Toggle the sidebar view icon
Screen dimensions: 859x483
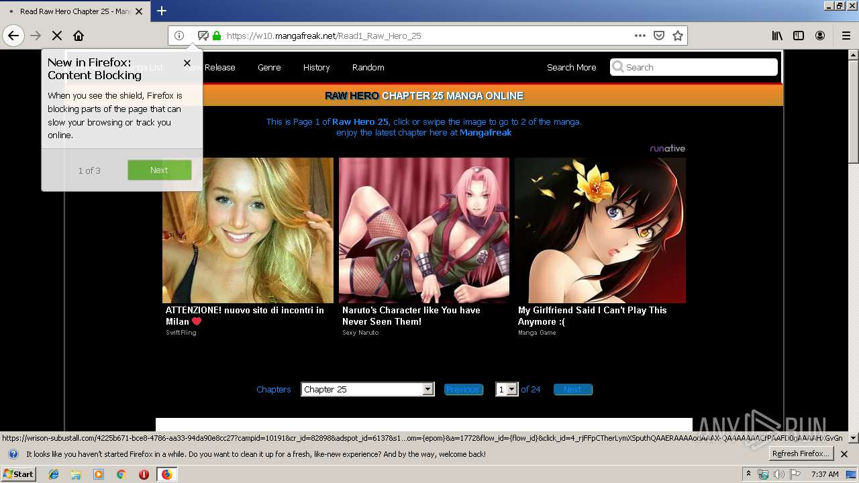coord(799,36)
